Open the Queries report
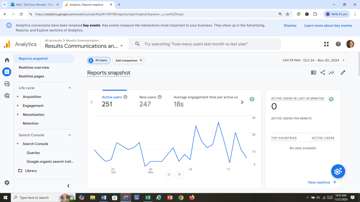The height and width of the screenshot is (202, 360). [33, 153]
